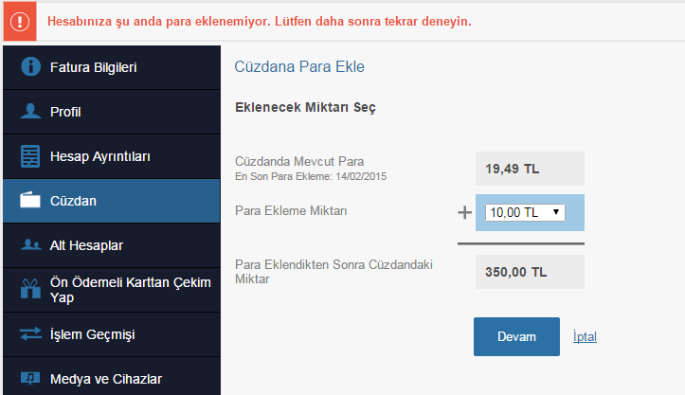The image size is (685, 395).
Task: Open the 10,00 TL amount dropdown
Action: click(x=525, y=213)
